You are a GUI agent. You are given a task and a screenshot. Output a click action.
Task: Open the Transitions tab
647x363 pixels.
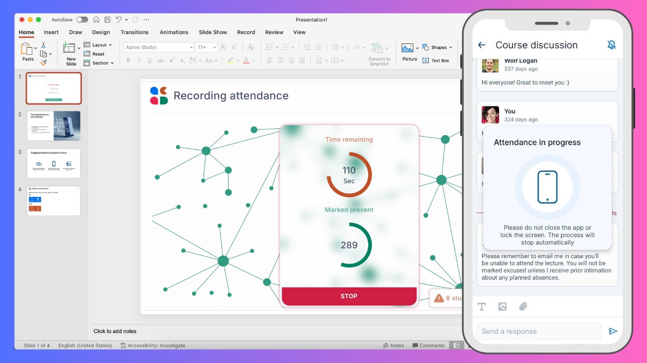(x=135, y=32)
